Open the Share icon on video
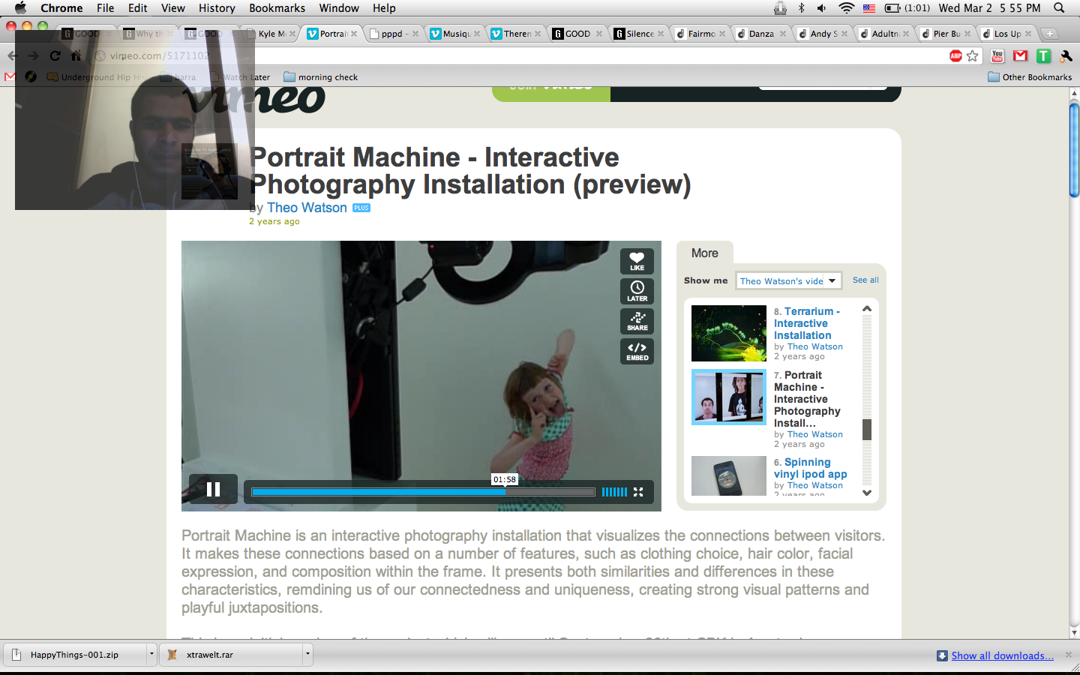Viewport: 1080px width, 675px height. pyautogui.click(x=637, y=321)
